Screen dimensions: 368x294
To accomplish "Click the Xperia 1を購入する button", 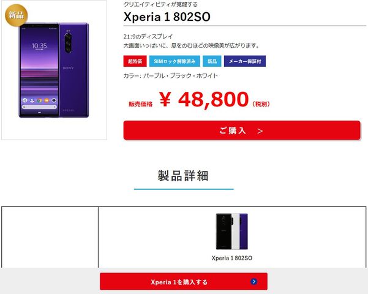I will point(184,281).
